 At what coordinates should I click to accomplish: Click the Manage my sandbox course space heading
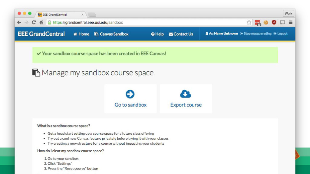tap(98, 72)
